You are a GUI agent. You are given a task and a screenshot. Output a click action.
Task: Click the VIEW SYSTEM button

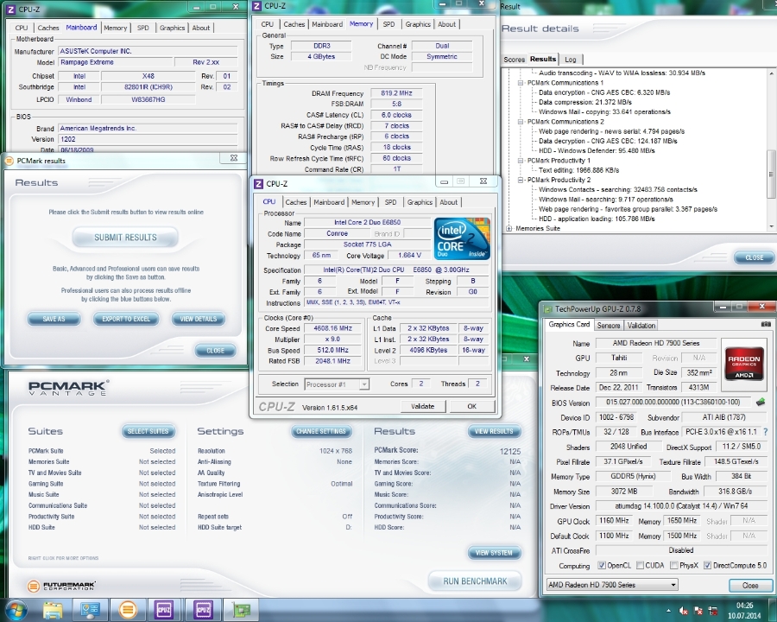coord(494,553)
